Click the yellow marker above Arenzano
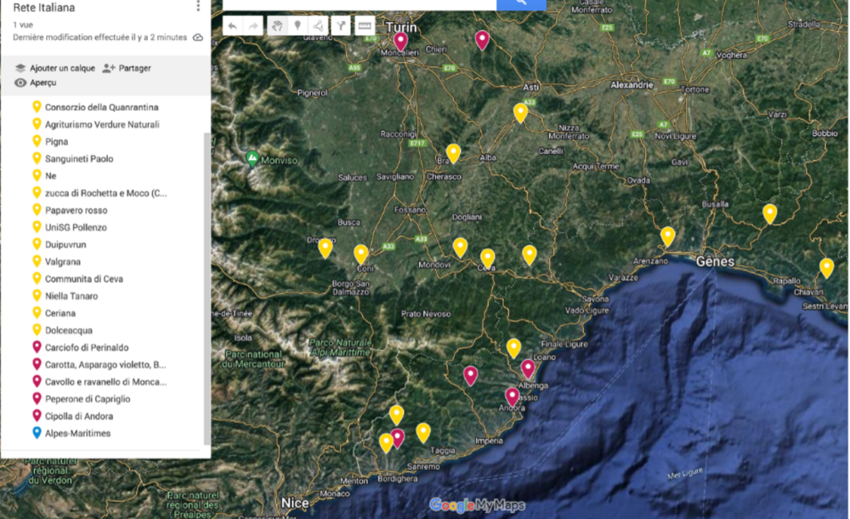This screenshot has height=519, width=850. click(x=668, y=237)
